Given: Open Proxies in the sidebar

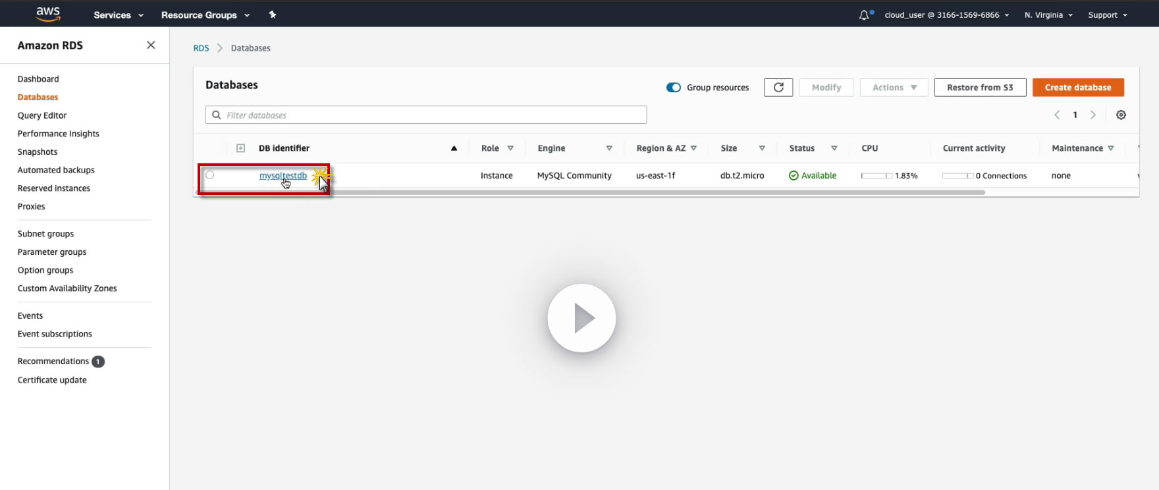Looking at the screenshot, I should click(32, 207).
